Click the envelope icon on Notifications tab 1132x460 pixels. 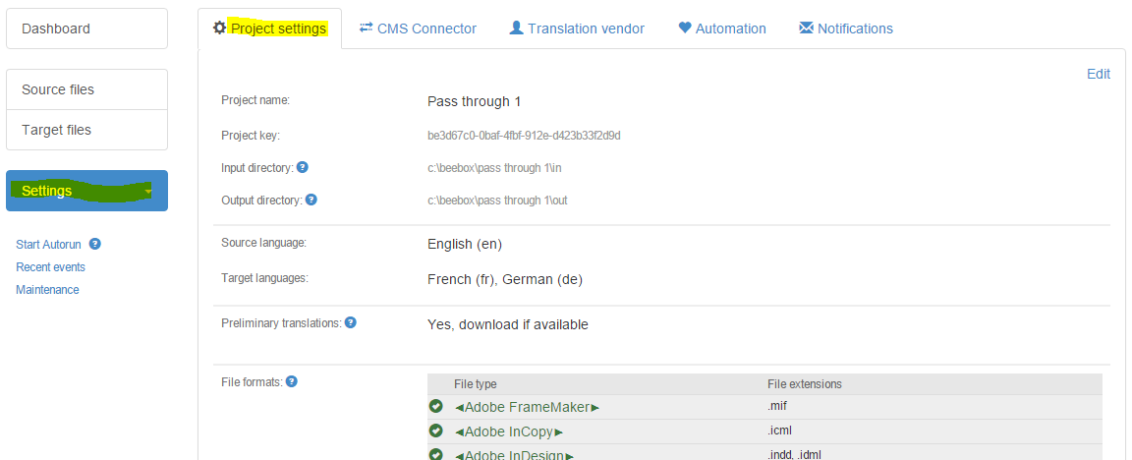pos(806,29)
